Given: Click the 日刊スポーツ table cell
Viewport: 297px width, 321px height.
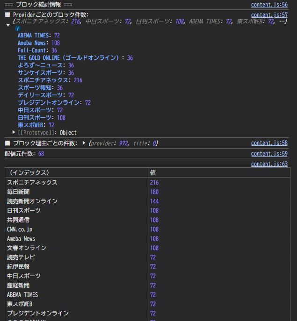Looking at the screenshot, I should (76, 210).
